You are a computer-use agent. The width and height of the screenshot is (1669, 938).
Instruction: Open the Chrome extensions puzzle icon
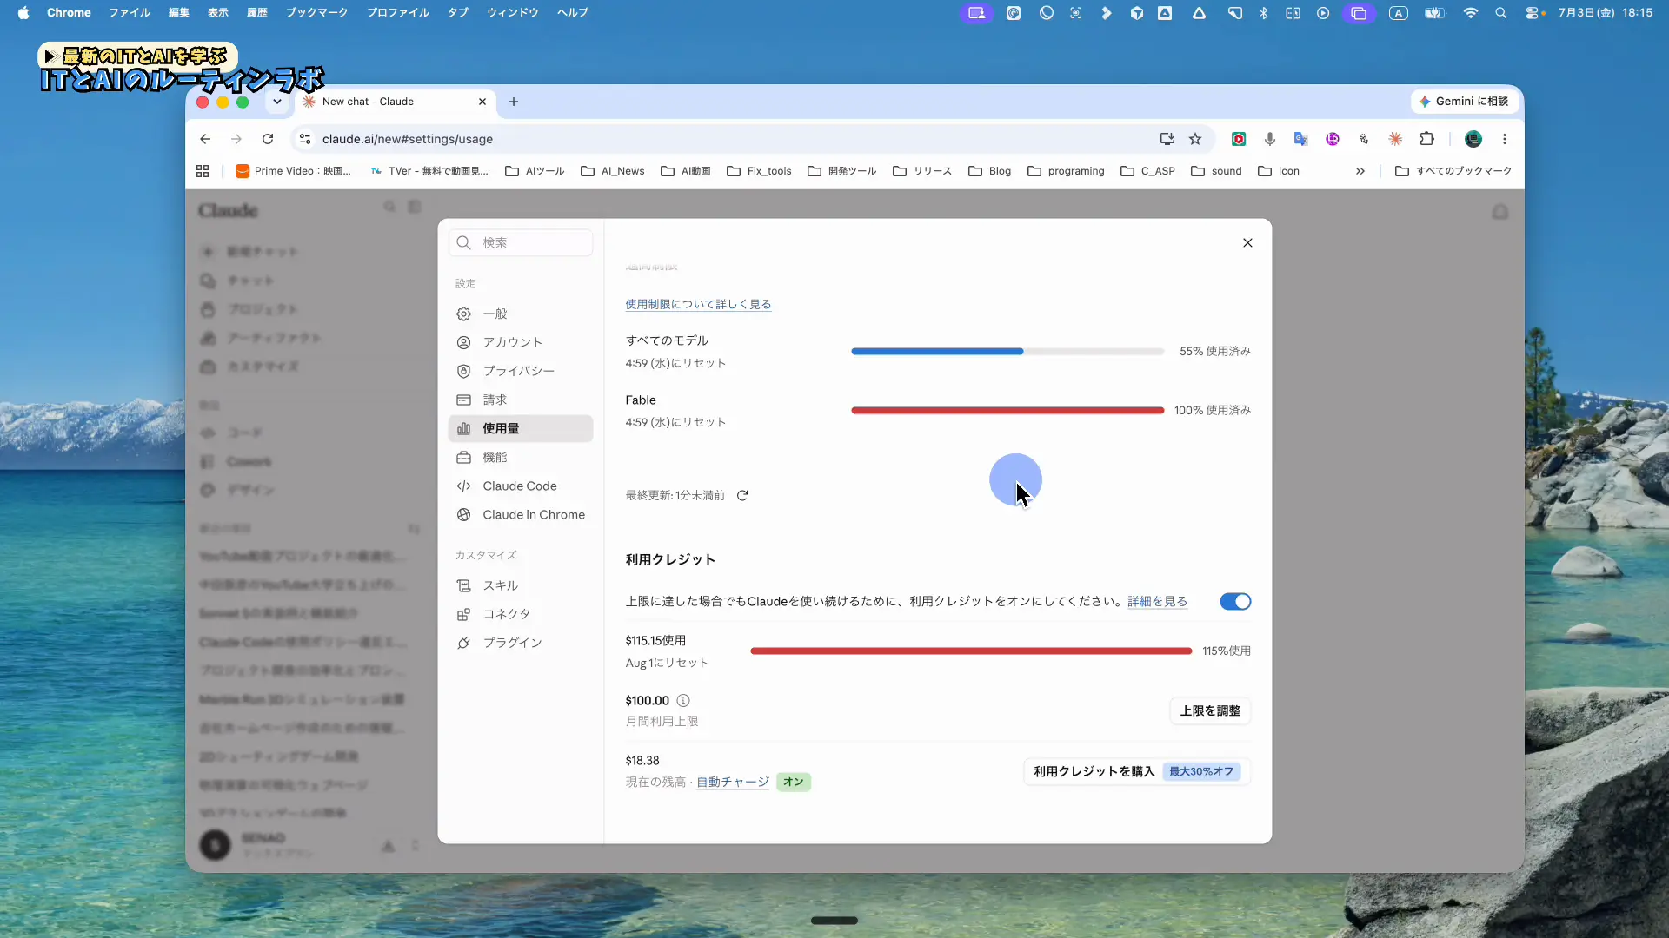[x=1427, y=139]
